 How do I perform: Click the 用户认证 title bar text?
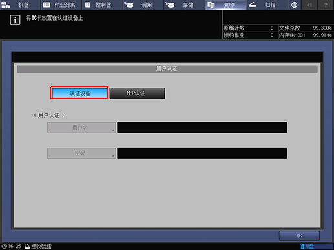(x=167, y=69)
